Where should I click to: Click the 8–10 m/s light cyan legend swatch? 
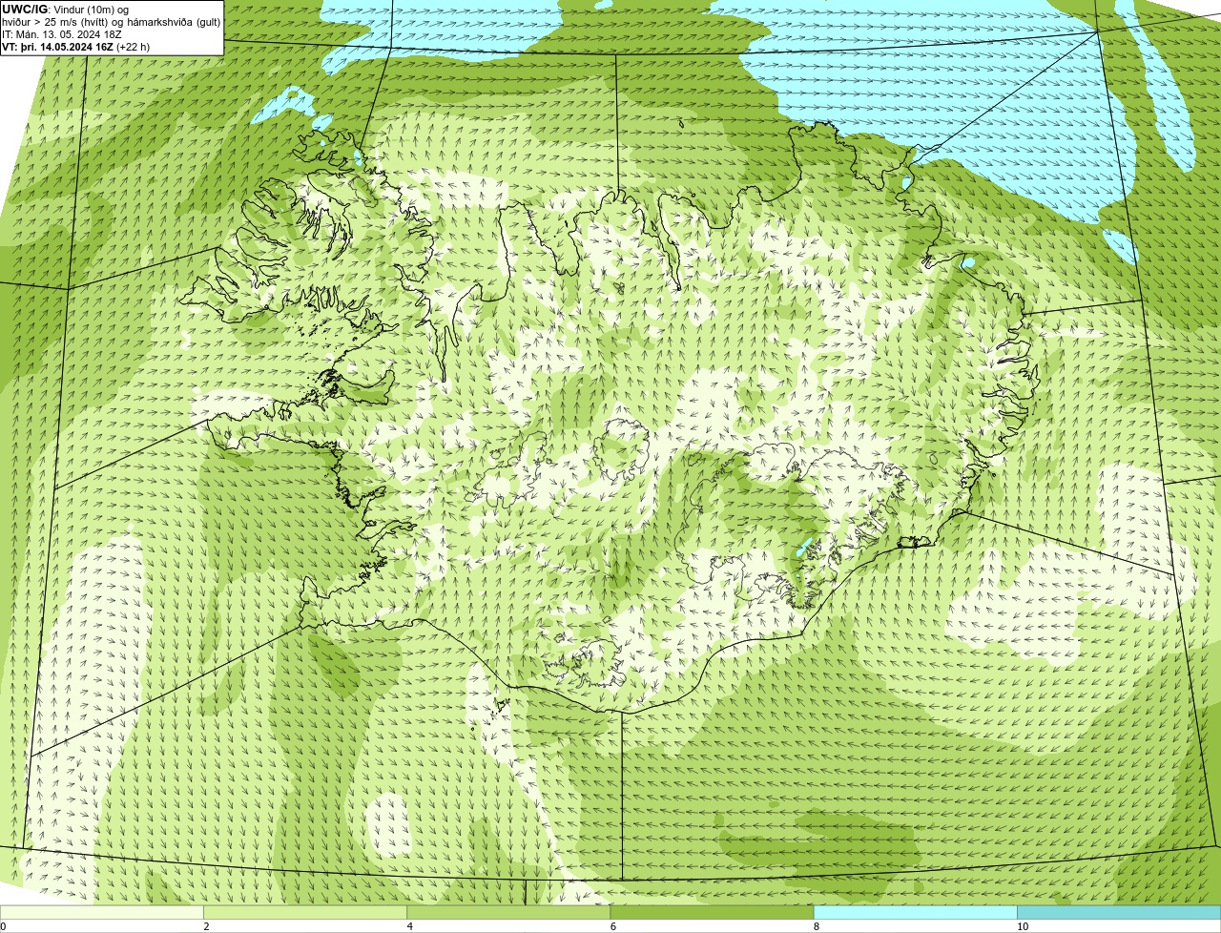[916, 912]
